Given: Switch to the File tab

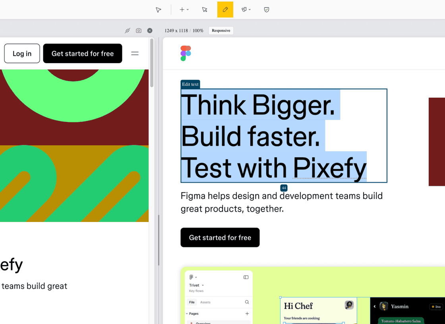Looking at the screenshot, I should [x=192, y=302].
